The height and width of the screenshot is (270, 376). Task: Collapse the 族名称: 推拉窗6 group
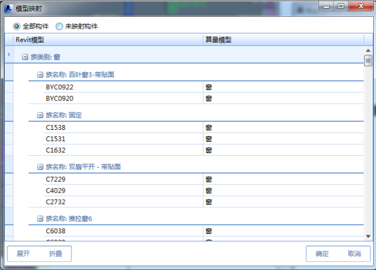tap(40, 219)
